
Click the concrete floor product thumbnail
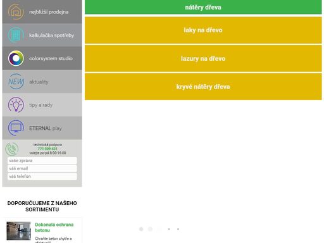click(x=18, y=231)
